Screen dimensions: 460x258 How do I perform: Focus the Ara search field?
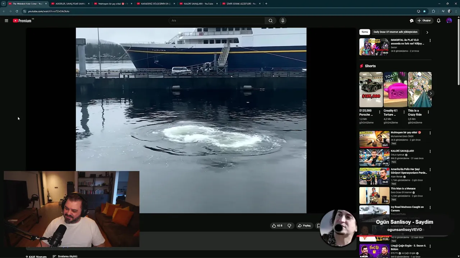coord(217,20)
